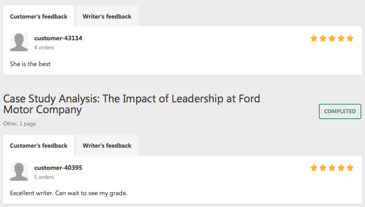Click third star of customer-43114 rating
The width and height of the screenshot is (365, 207).
point(332,38)
